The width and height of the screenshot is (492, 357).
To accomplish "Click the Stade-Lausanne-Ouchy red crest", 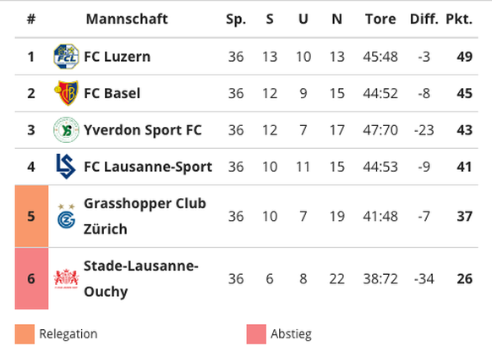I will click(x=66, y=278).
